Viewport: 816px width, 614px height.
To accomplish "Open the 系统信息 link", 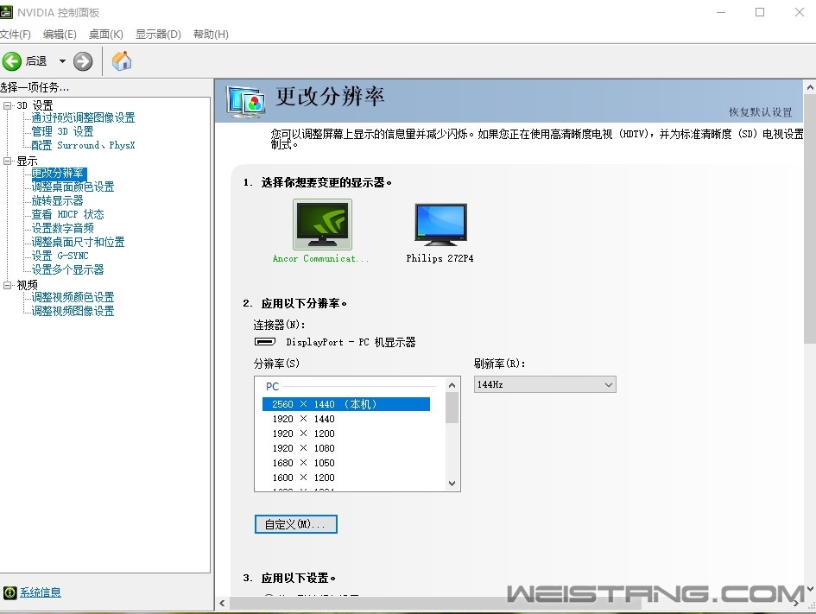I will pos(40,592).
